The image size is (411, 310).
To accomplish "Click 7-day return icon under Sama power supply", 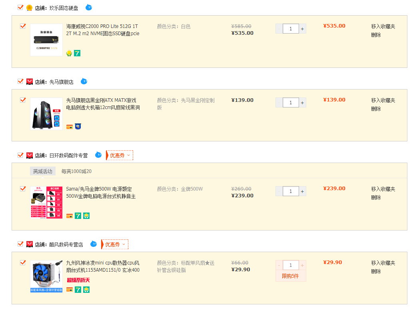I will [x=78, y=216].
